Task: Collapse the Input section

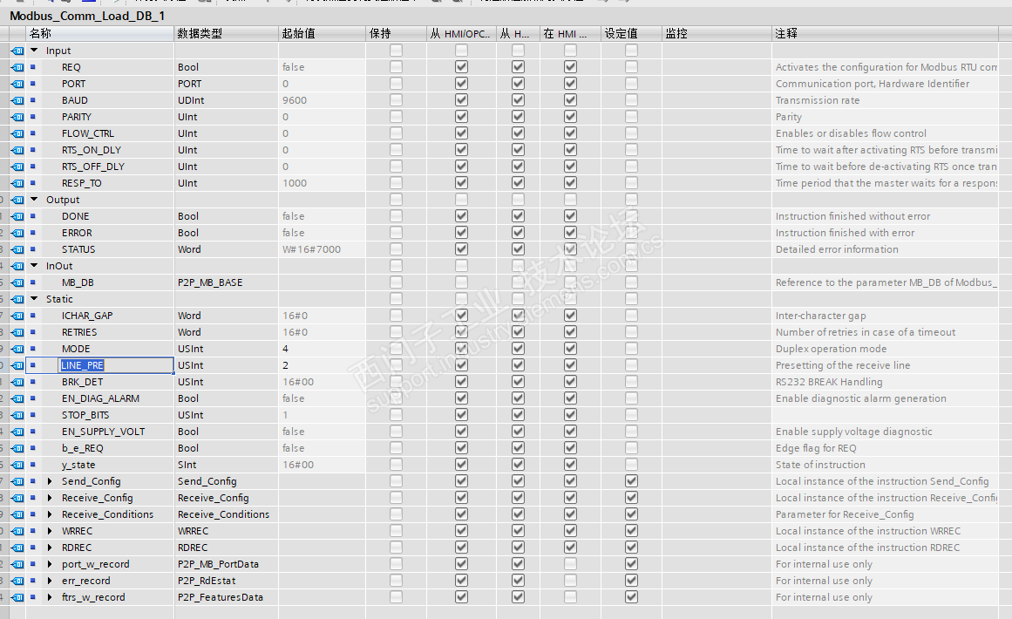Action: point(34,51)
